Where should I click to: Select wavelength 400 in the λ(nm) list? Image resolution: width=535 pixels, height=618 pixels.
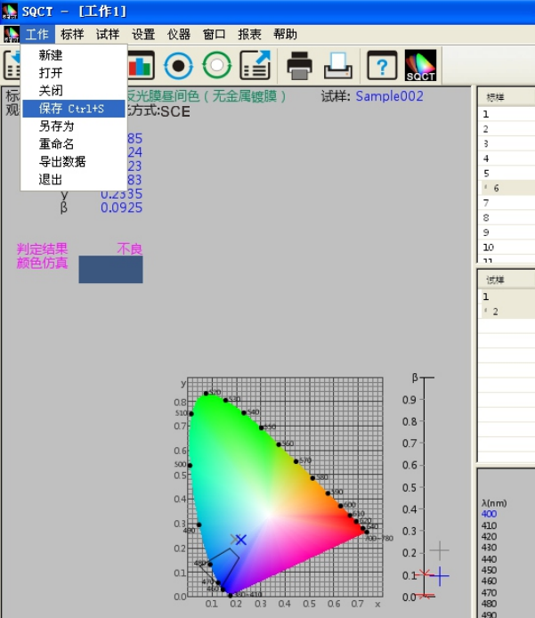pyautogui.click(x=490, y=515)
